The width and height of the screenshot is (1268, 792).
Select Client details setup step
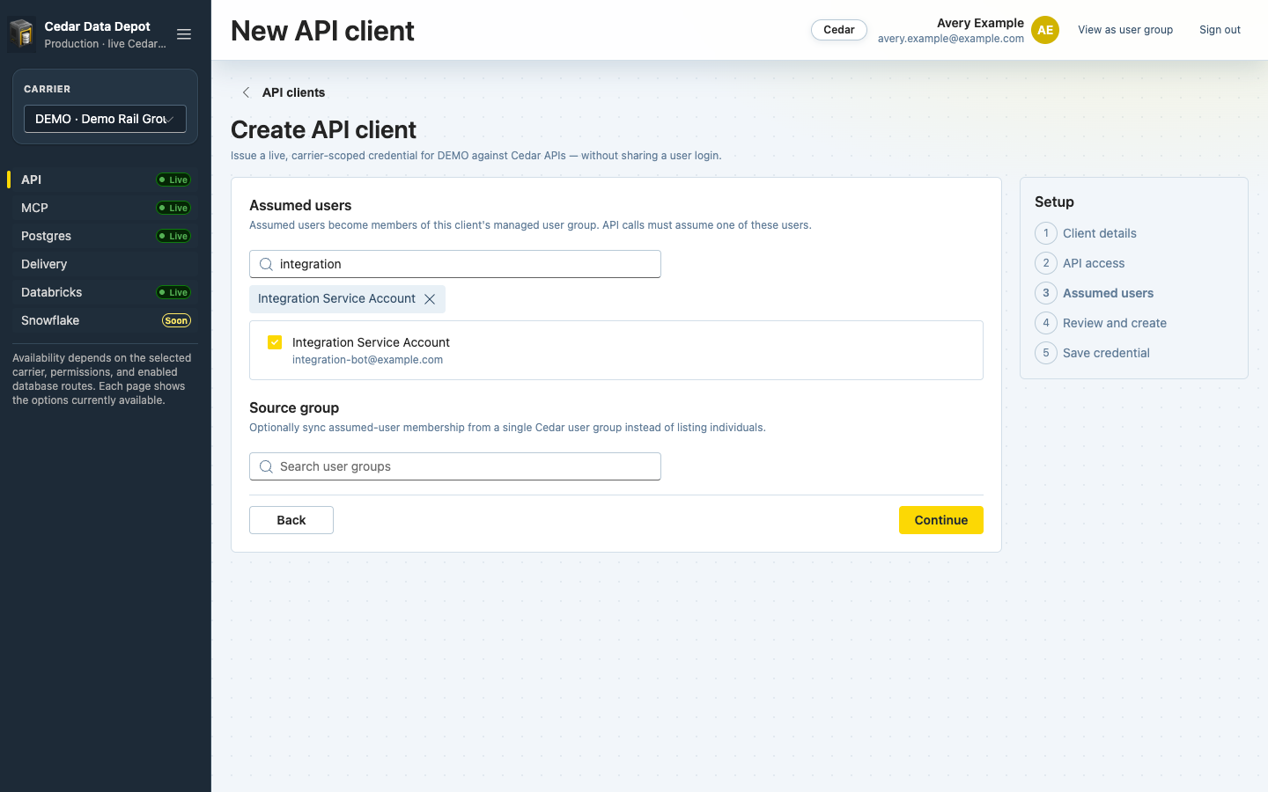[1100, 233]
